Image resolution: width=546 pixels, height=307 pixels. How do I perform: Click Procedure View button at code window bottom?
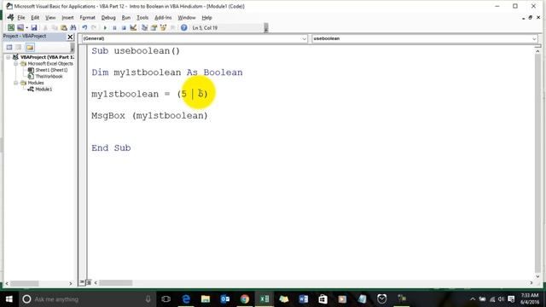[x=82, y=282]
